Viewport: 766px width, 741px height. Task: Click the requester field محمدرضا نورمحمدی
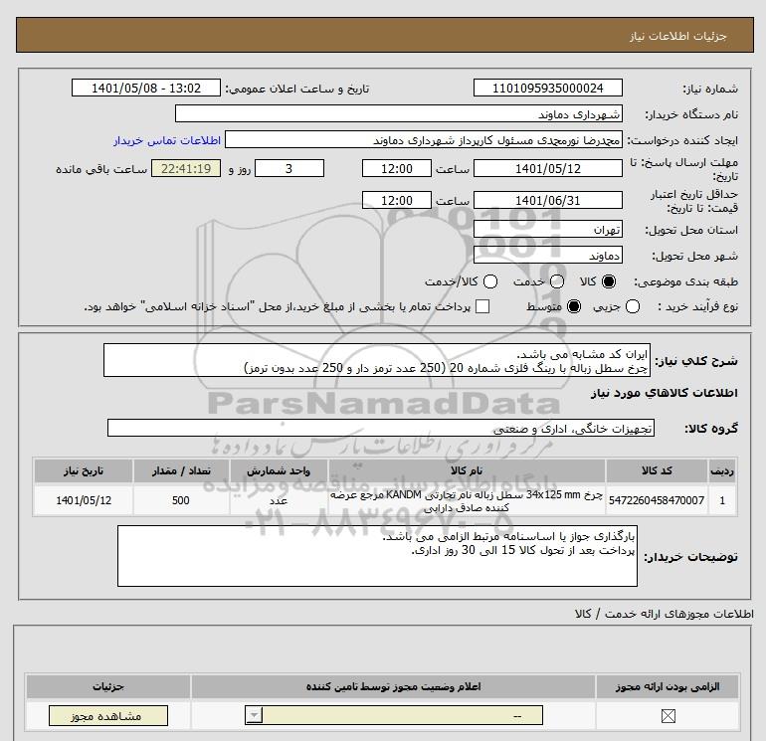pos(424,140)
